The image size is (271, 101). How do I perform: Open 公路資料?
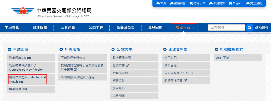134,88
